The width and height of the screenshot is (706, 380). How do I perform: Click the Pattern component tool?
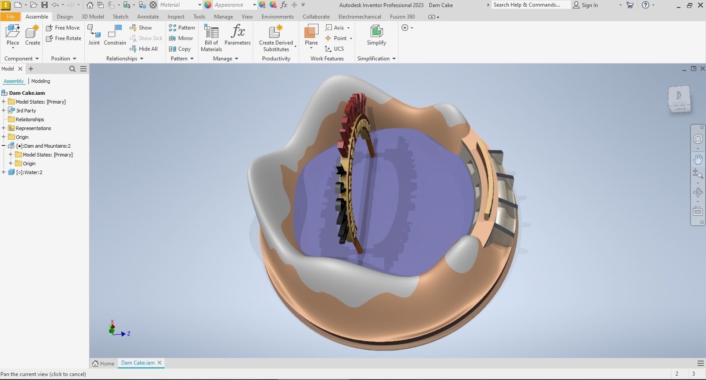tap(182, 27)
